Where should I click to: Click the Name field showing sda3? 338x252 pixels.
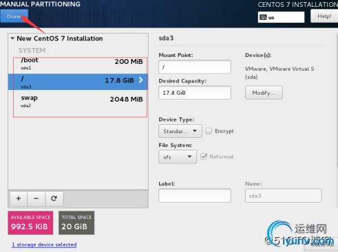pyautogui.click(x=283, y=196)
